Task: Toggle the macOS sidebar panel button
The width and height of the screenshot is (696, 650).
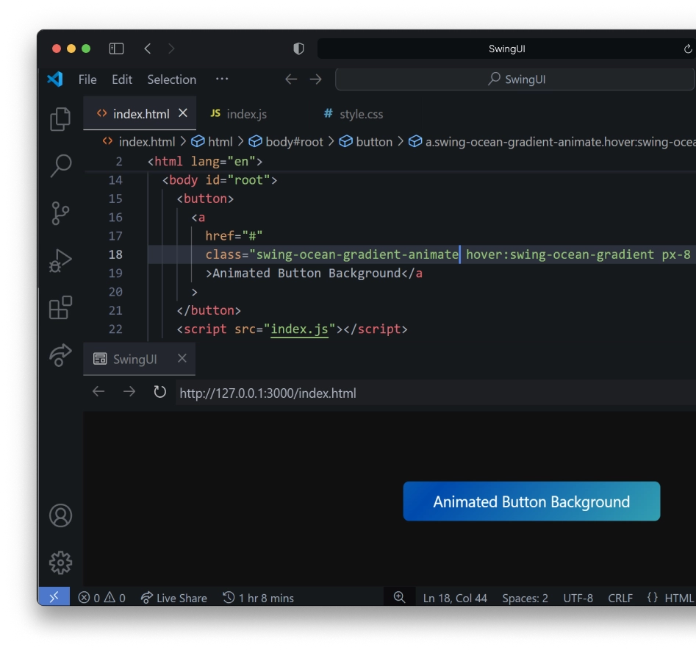Action: (116, 49)
